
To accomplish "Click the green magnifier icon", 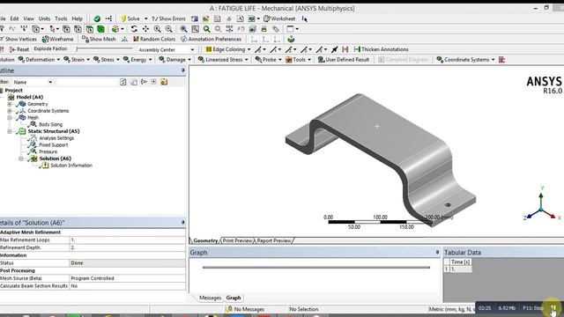I will (x=206, y=29).
